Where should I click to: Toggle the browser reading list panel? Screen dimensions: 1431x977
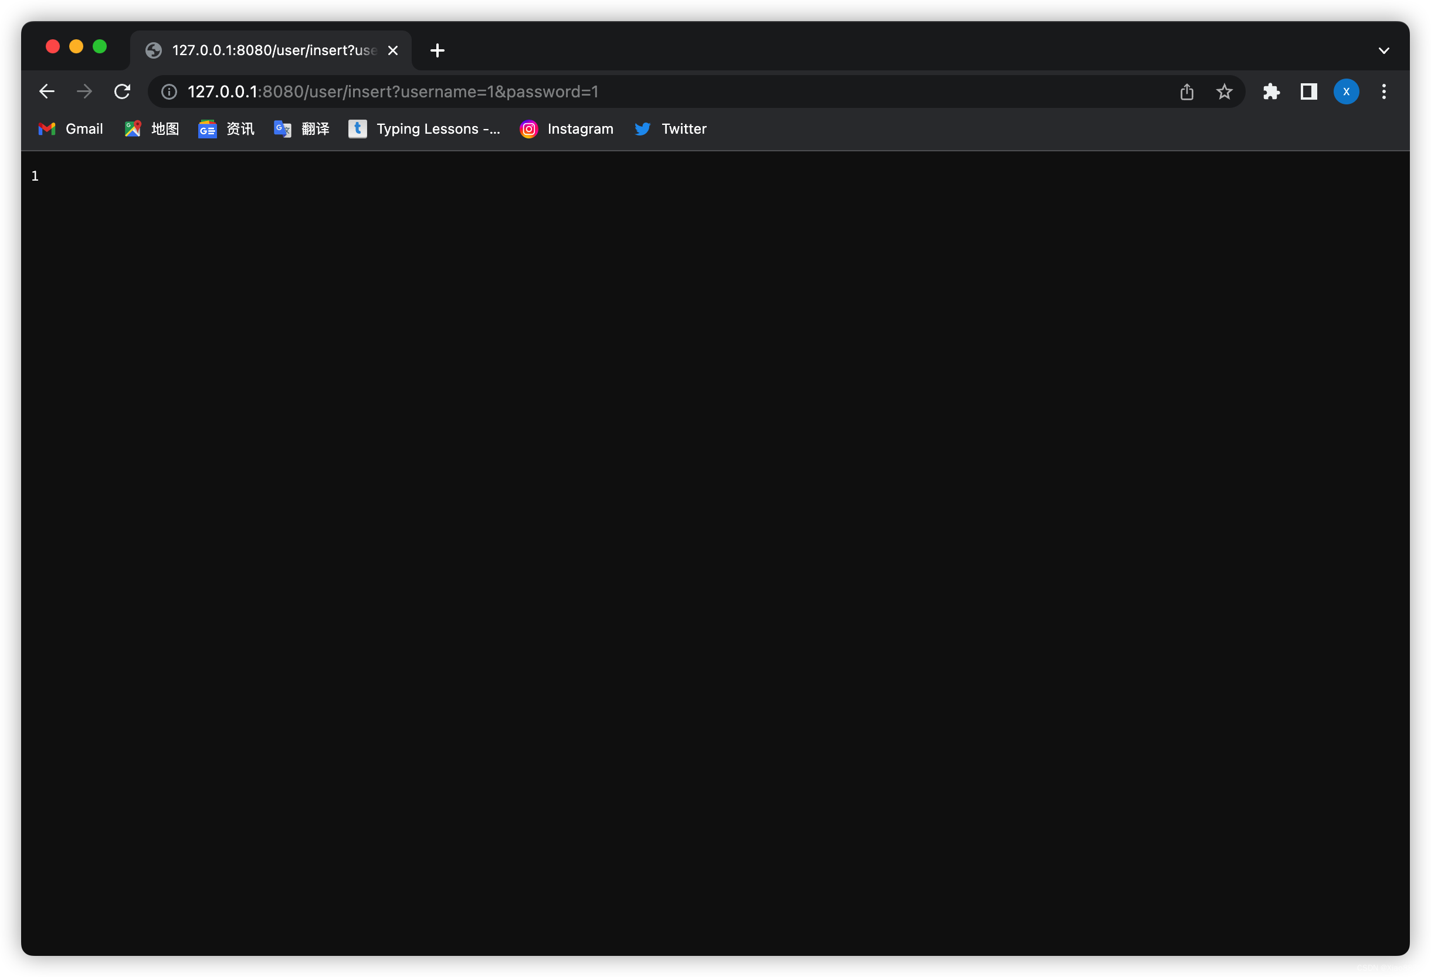[1309, 91]
